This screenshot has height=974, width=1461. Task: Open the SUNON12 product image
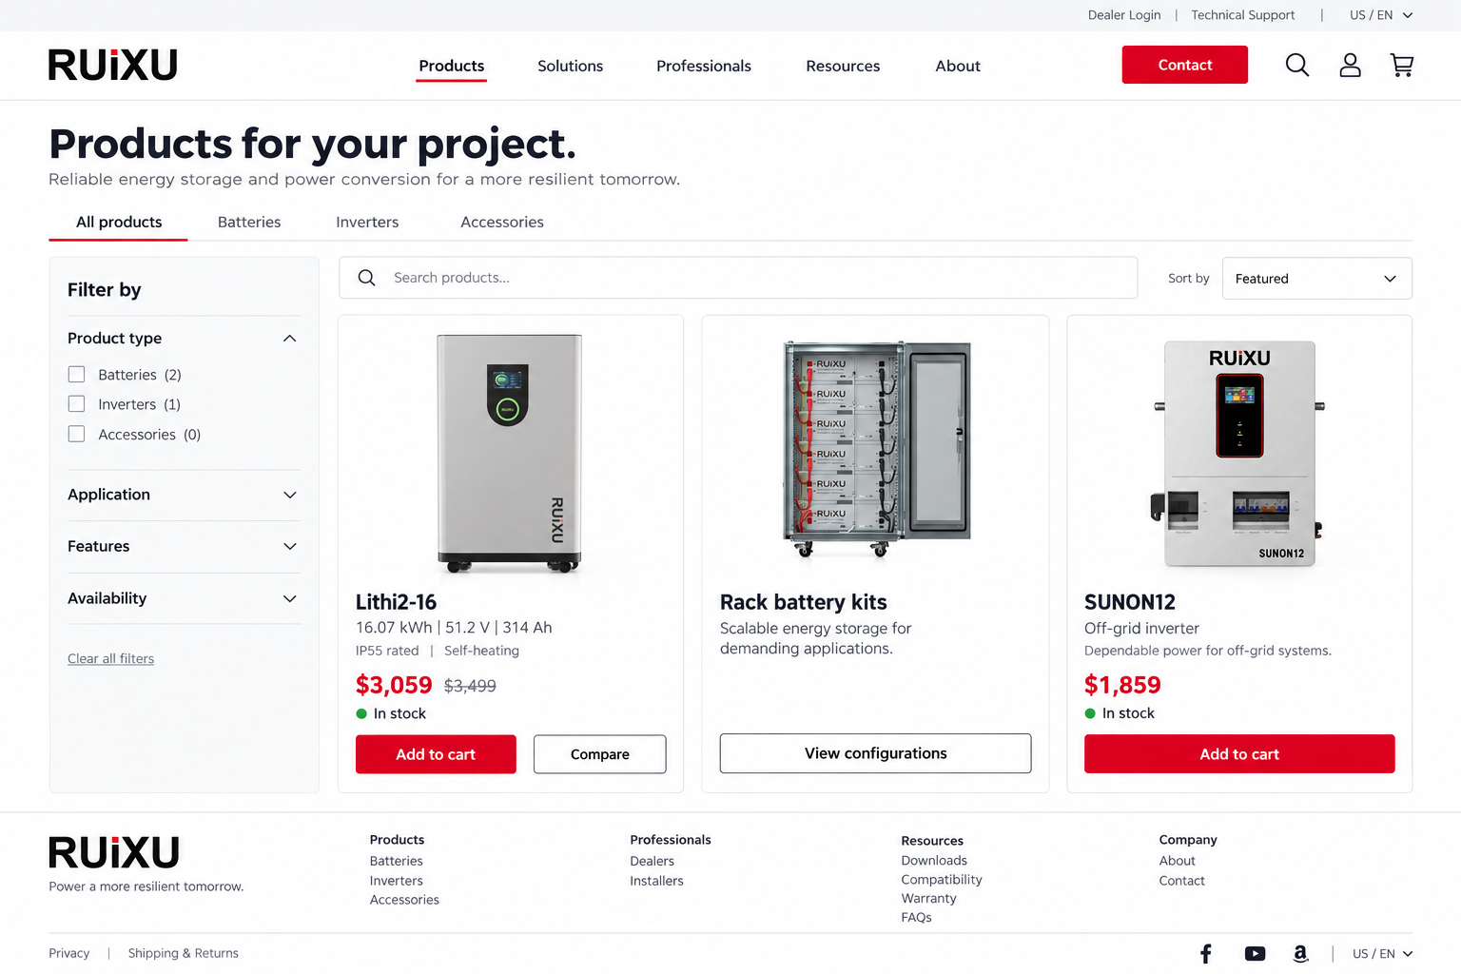(1239, 454)
